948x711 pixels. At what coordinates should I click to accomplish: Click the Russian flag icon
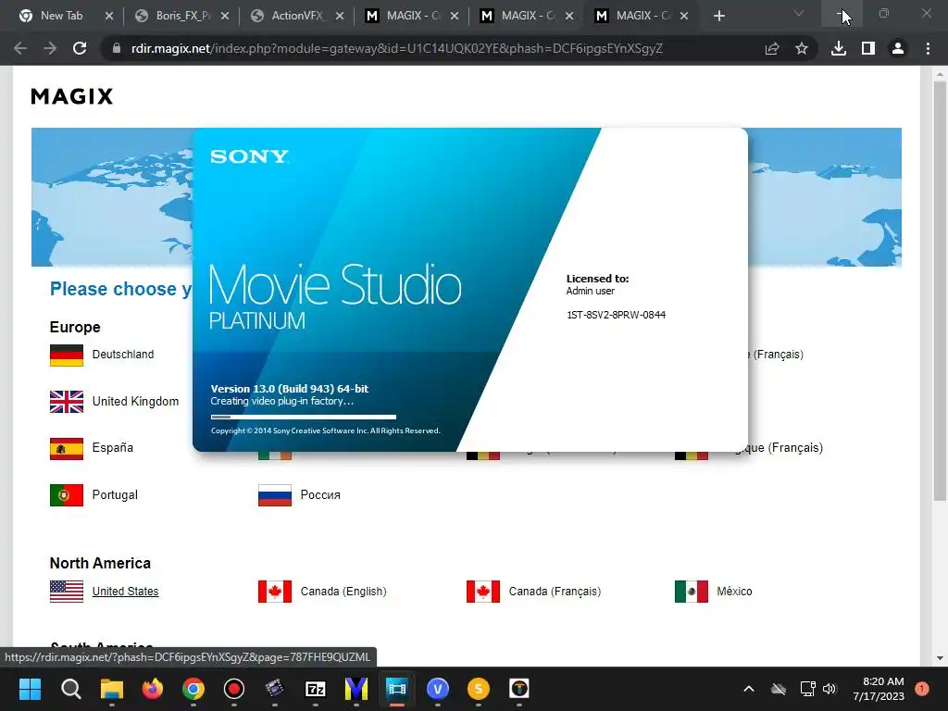275,495
